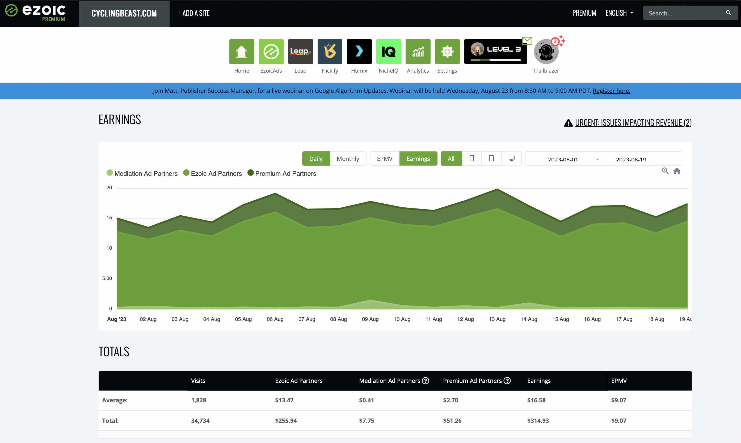The image size is (741, 443).
Task: Toggle Premium Ad Partners legend series
Action: coord(282,173)
